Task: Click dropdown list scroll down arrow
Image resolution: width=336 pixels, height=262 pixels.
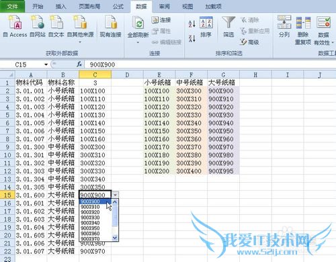Action: pos(115,238)
